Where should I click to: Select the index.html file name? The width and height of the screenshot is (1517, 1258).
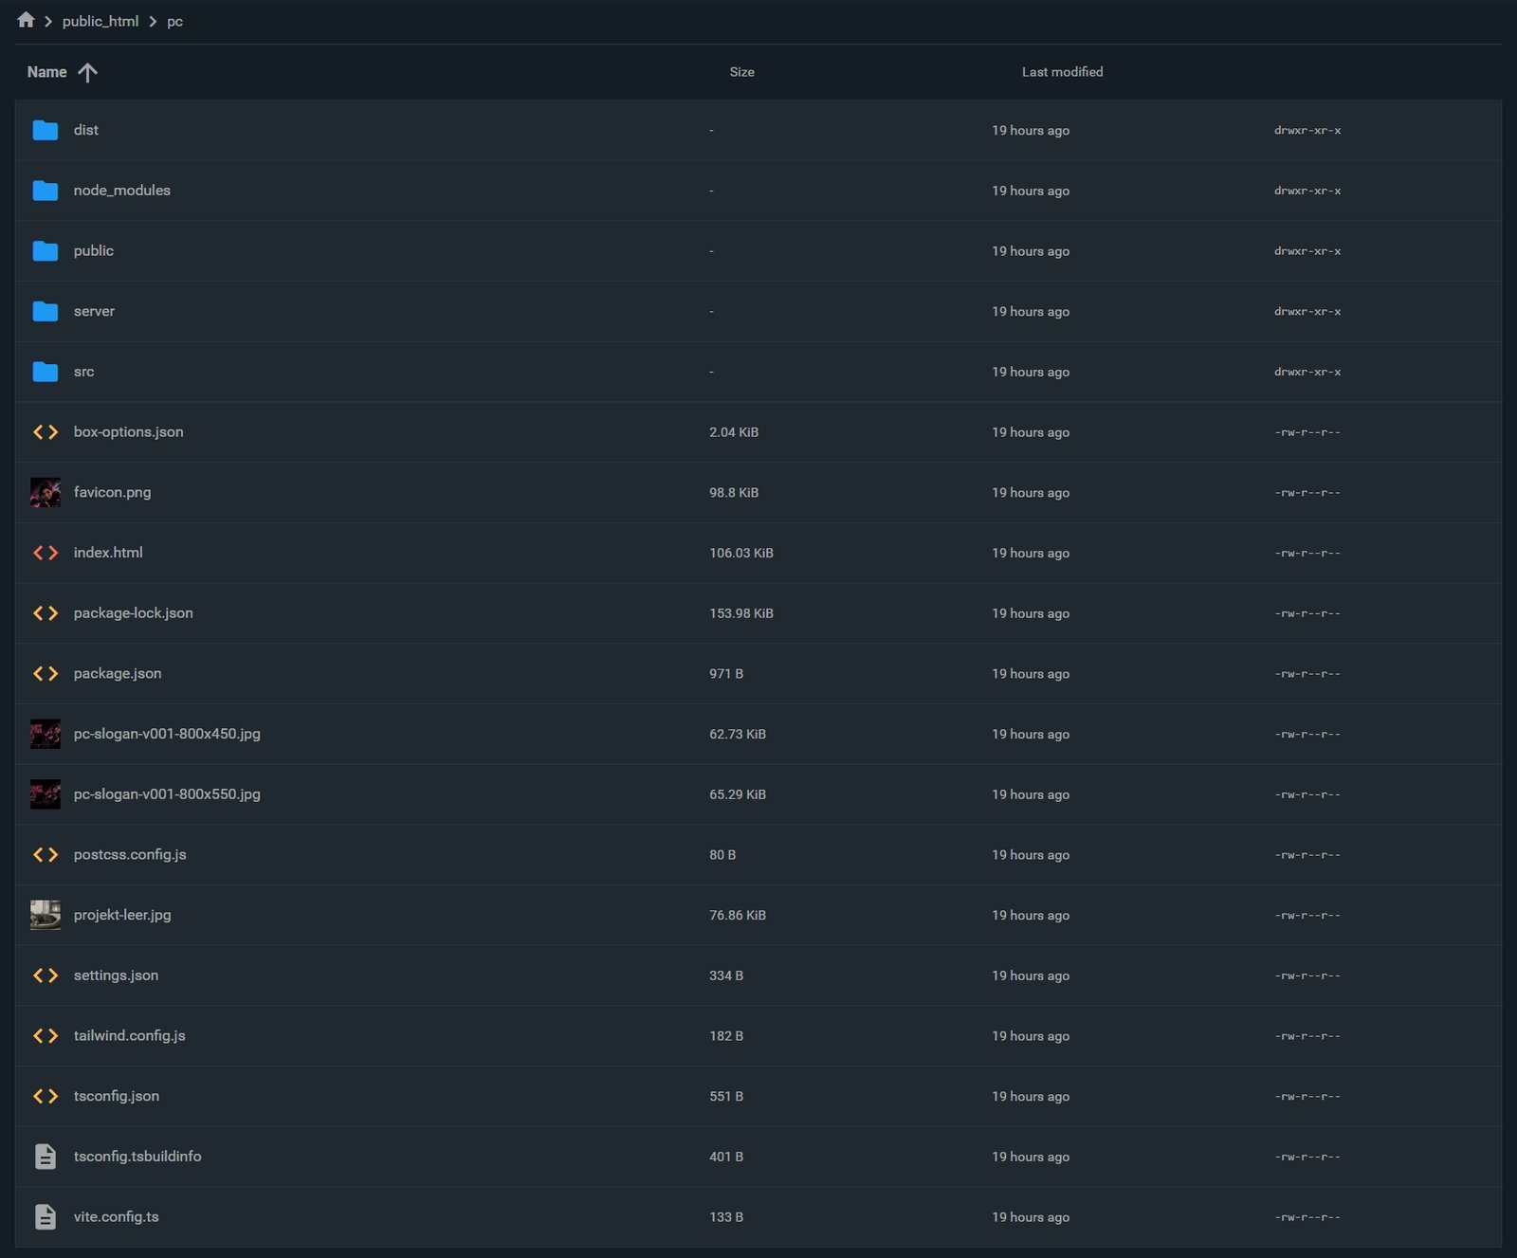click(x=108, y=552)
